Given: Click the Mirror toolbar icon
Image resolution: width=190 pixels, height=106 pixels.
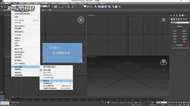Looking at the screenshot, I should (x=88, y=7).
